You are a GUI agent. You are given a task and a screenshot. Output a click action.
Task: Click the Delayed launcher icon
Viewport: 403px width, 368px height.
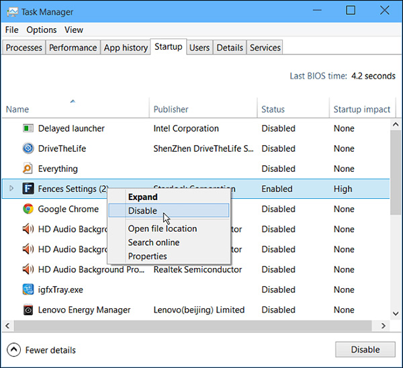coord(28,128)
